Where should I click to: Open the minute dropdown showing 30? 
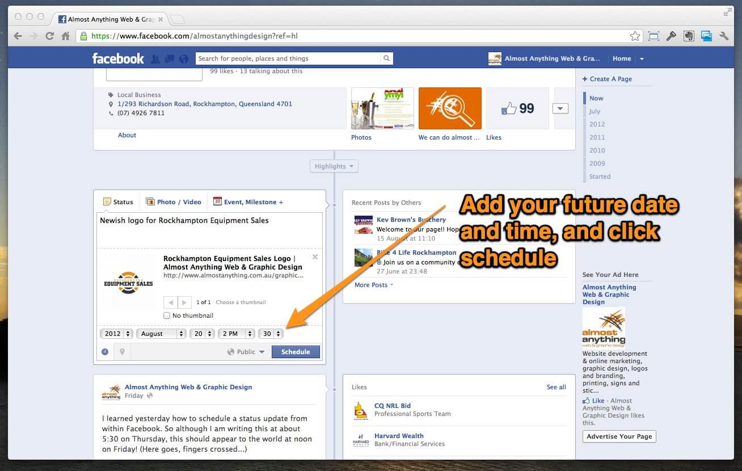pos(271,334)
